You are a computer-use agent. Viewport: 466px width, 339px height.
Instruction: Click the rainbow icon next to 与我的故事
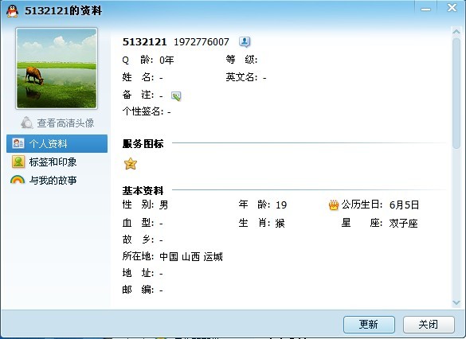[18, 180]
